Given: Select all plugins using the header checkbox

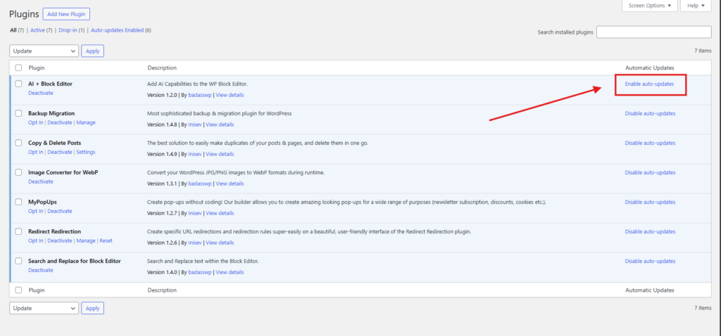Looking at the screenshot, I should pos(18,67).
